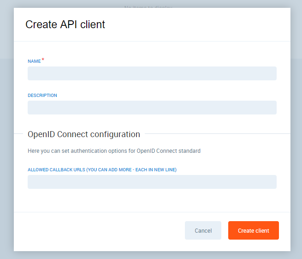Select the Allowed callback URLs text box

coord(152,182)
